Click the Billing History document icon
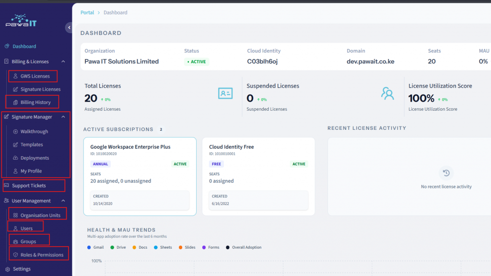Image resolution: width=491 pixels, height=276 pixels. (x=15, y=103)
